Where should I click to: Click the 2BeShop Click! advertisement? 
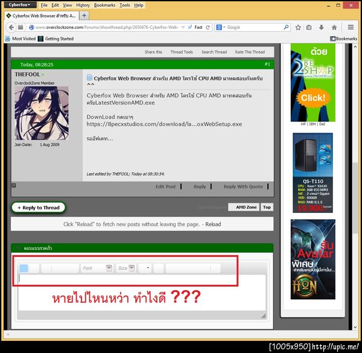pos(313,83)
